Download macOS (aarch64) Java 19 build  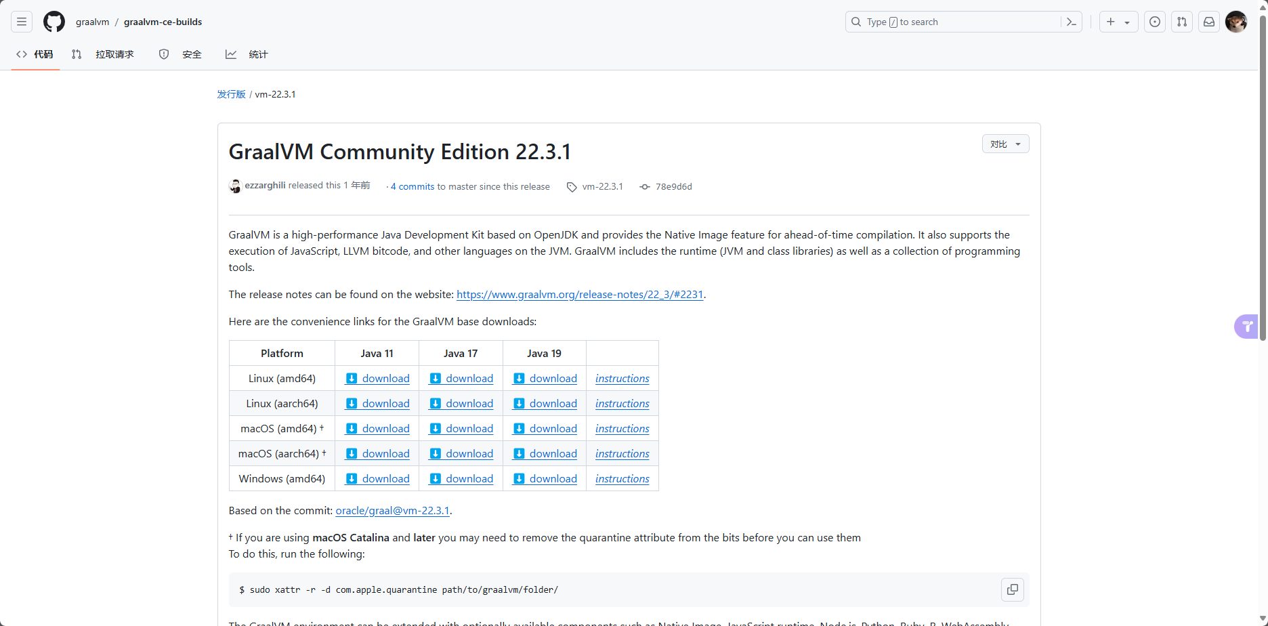(545, 454)
